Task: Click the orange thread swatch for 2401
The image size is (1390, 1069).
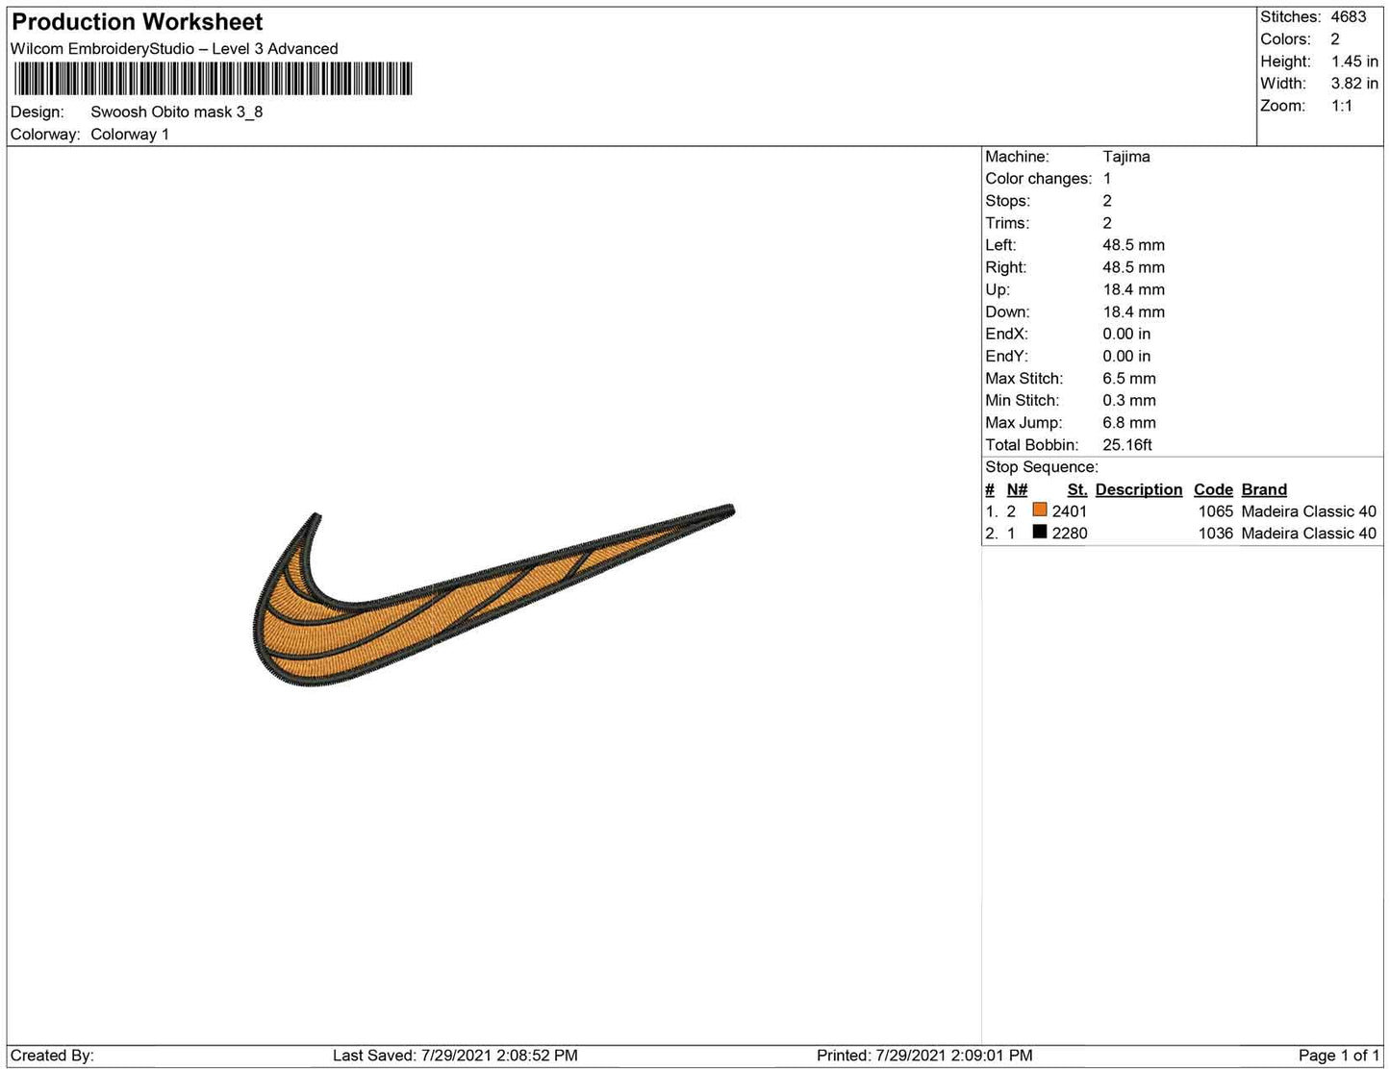Action: [1039, 510]
